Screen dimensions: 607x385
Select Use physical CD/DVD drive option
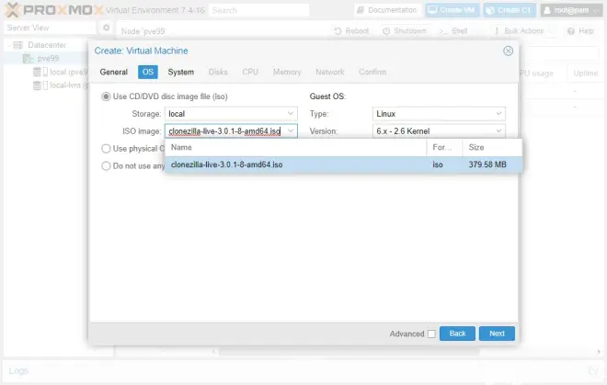click(106, 149)
